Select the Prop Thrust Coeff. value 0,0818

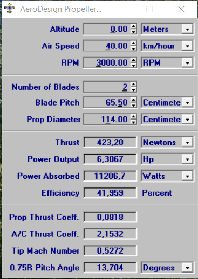110,217
